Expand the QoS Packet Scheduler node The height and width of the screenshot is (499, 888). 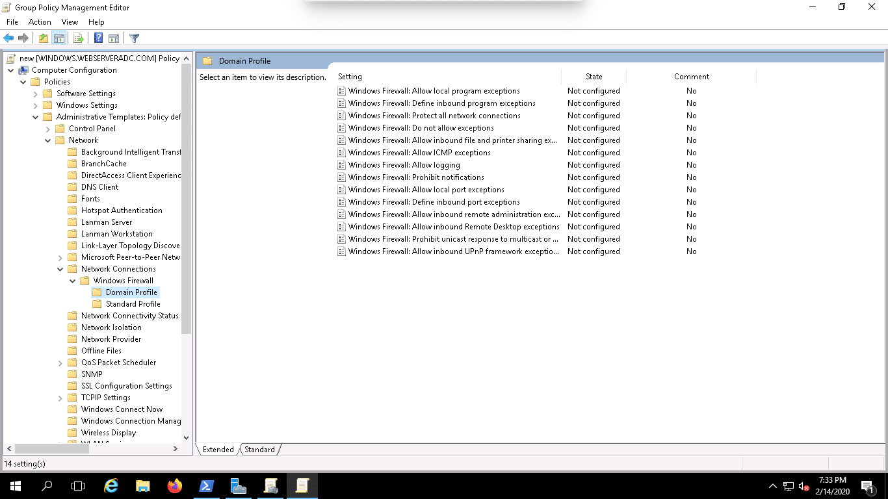point(60,363)
